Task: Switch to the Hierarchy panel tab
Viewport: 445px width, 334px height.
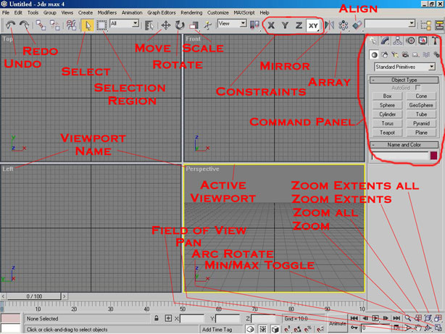Action: coord(398,41)
